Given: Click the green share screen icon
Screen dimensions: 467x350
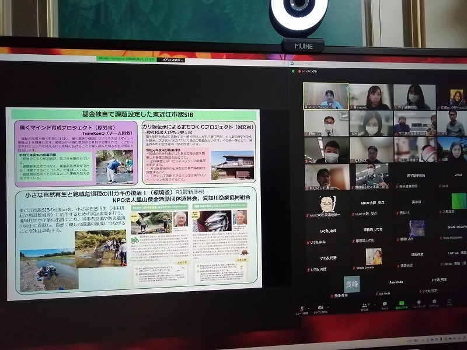Looking at the screenshot, I should pos(401,303).
